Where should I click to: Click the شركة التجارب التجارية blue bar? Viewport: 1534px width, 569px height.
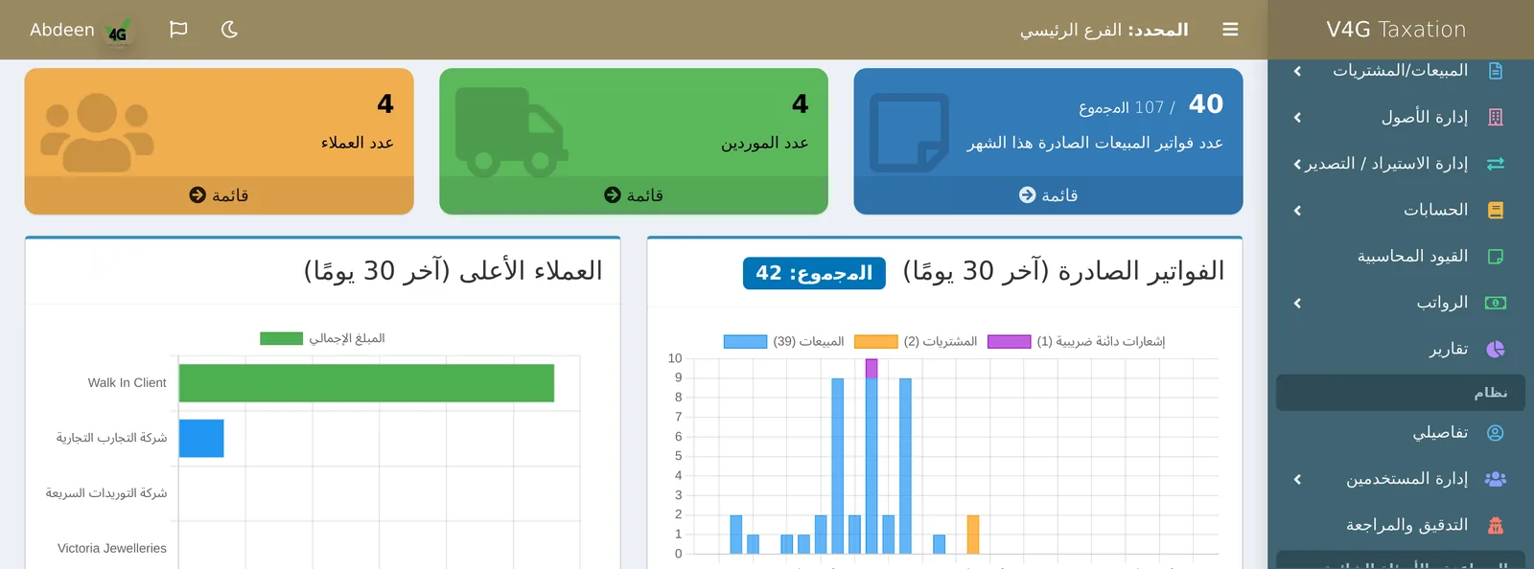(201, 438)
